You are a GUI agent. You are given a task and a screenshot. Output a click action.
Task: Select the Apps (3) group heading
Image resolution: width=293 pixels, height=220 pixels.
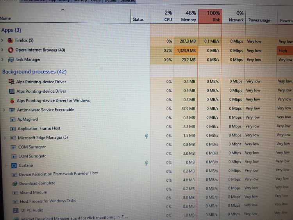pos(11,30)
